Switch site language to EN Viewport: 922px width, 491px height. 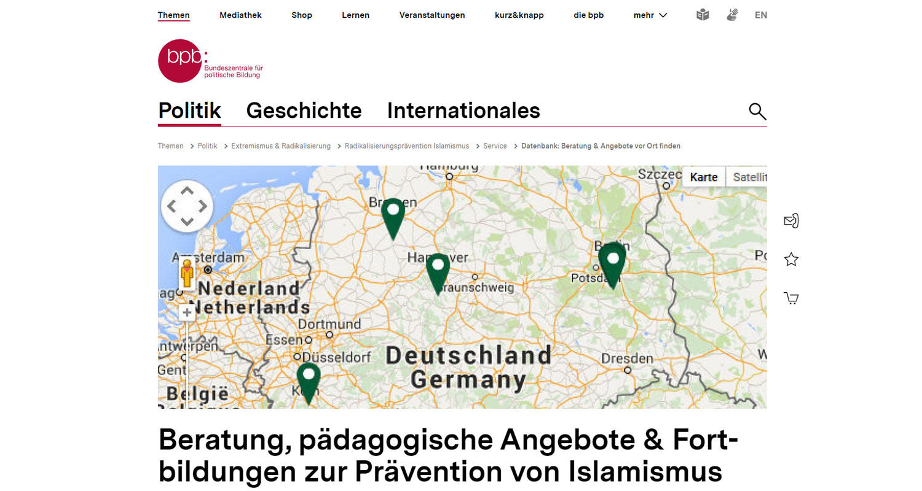(x=760, y=15)
